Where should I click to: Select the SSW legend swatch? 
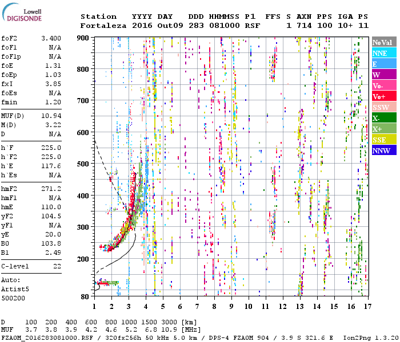pos(384,107)
